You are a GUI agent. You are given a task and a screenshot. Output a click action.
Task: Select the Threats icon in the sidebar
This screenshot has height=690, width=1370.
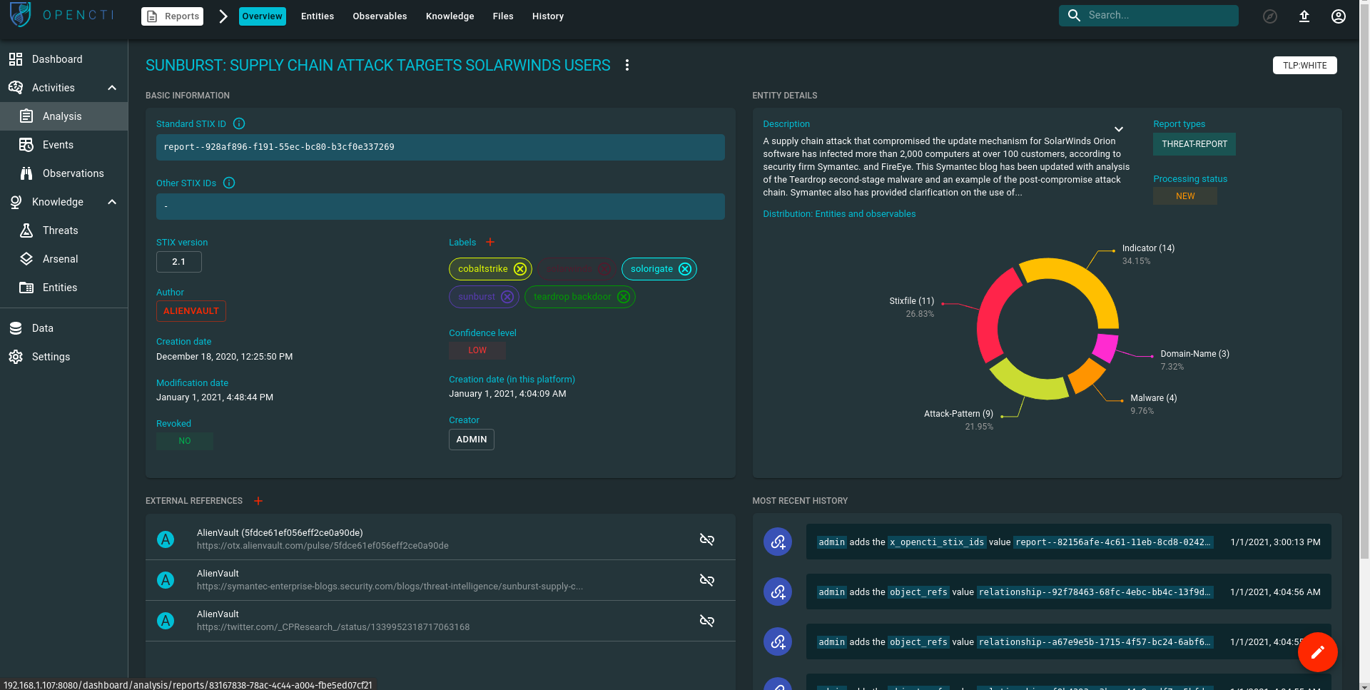pos(26,230)
